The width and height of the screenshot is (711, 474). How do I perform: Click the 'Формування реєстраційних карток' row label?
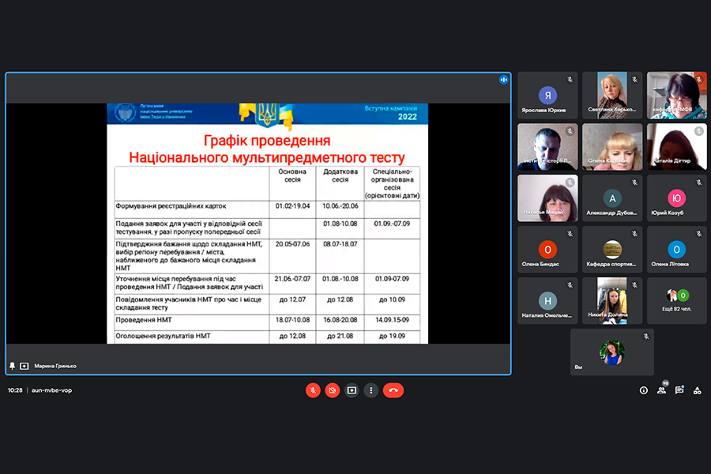coord(171,206)
